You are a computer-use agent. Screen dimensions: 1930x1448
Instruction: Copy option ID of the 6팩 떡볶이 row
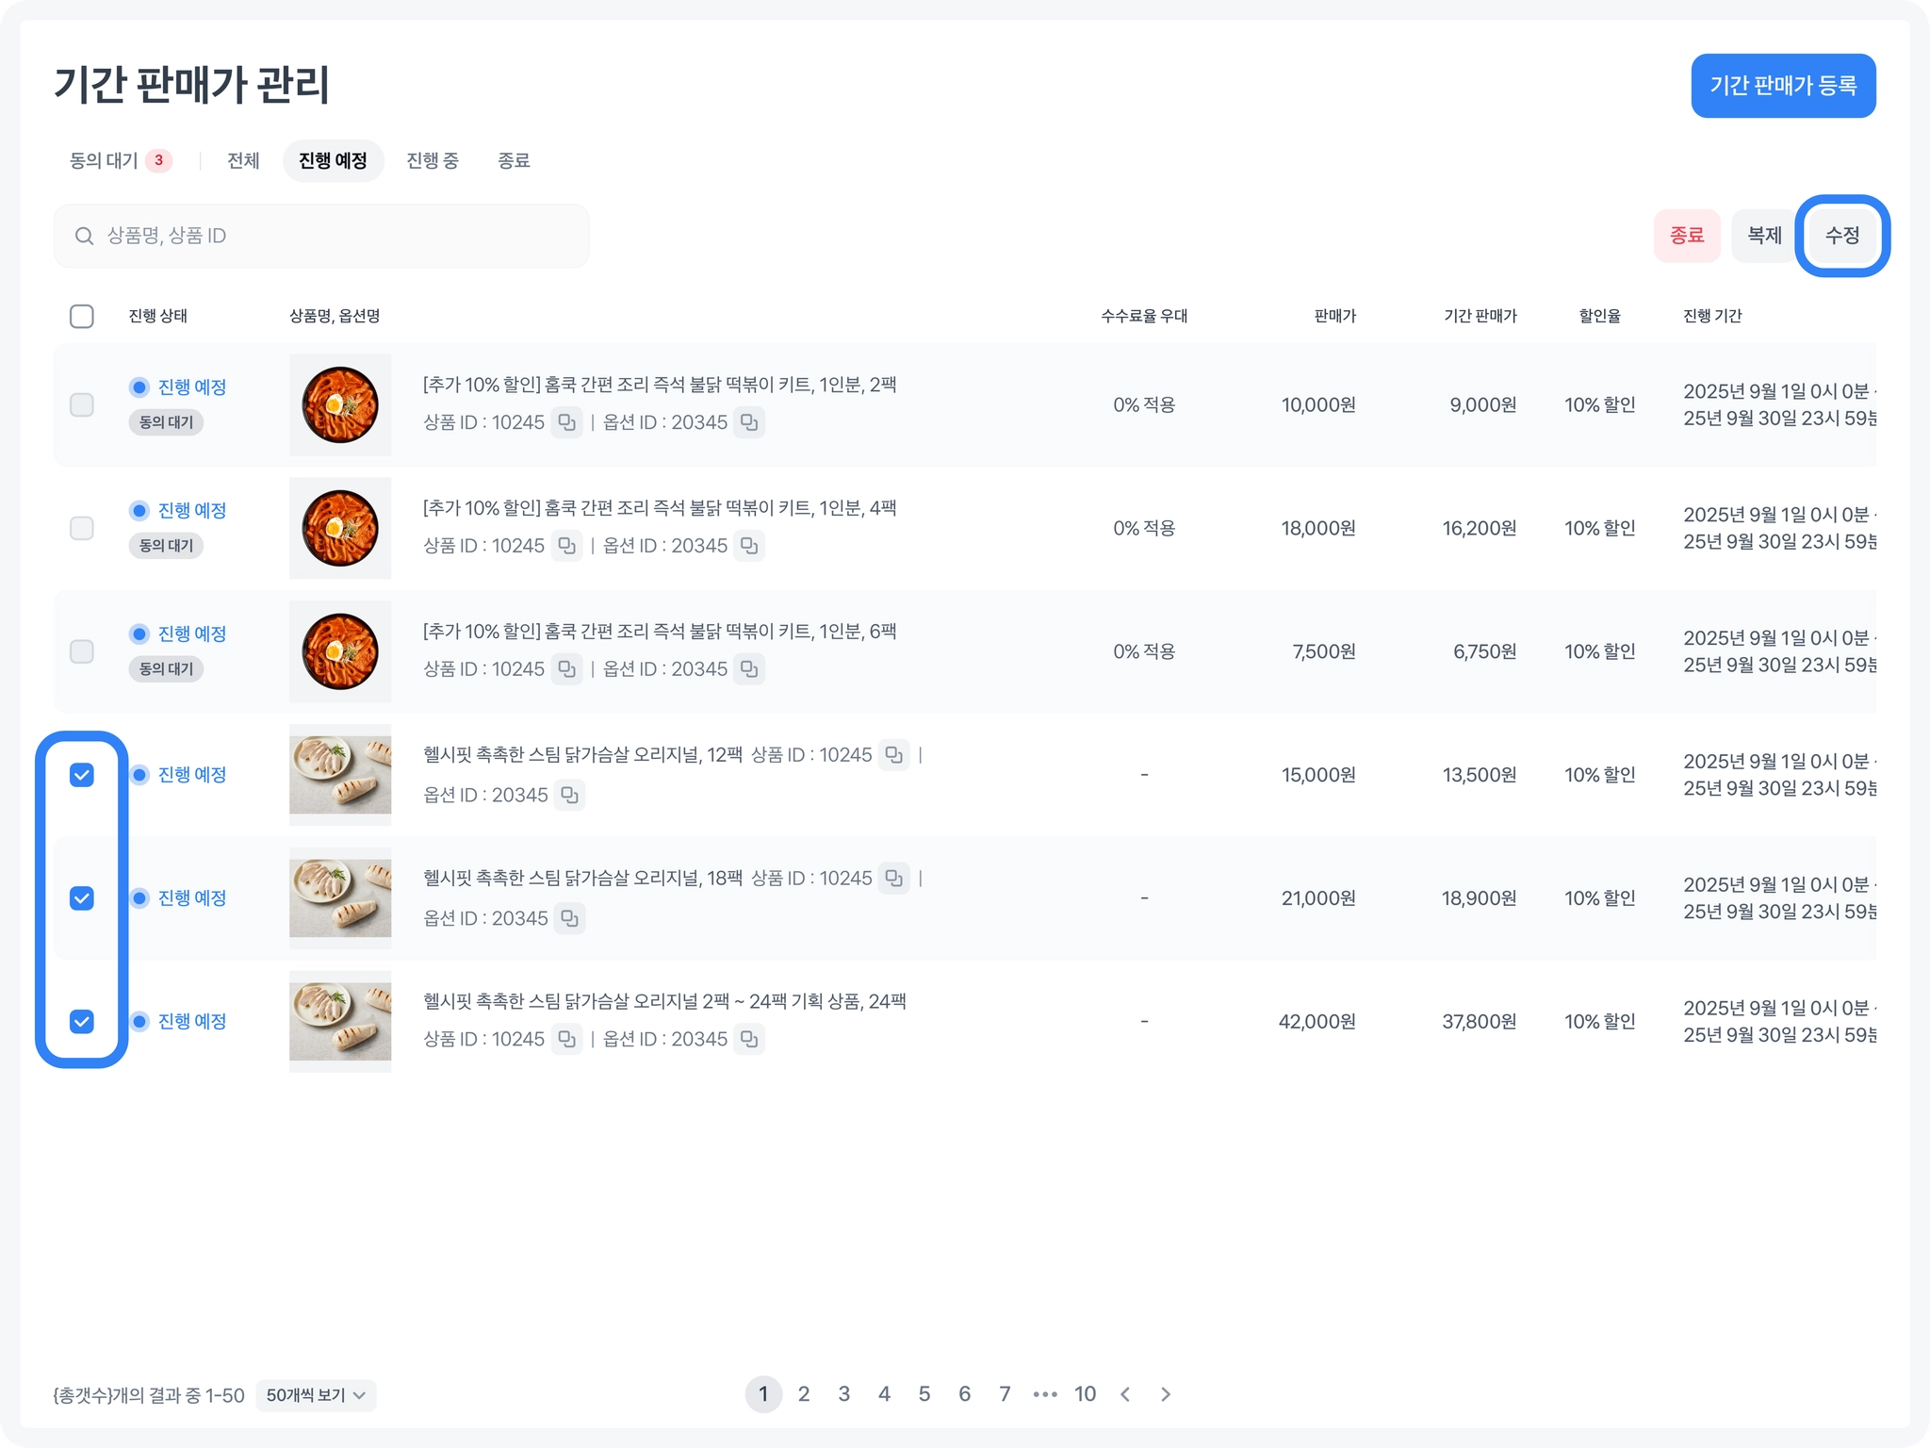pyautogui.click(x=749, y=669)
